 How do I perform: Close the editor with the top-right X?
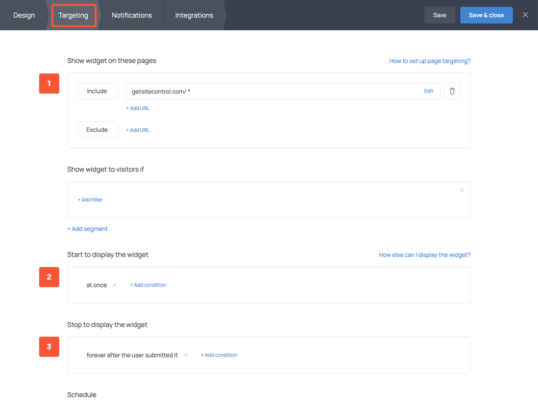coord(525,15)
